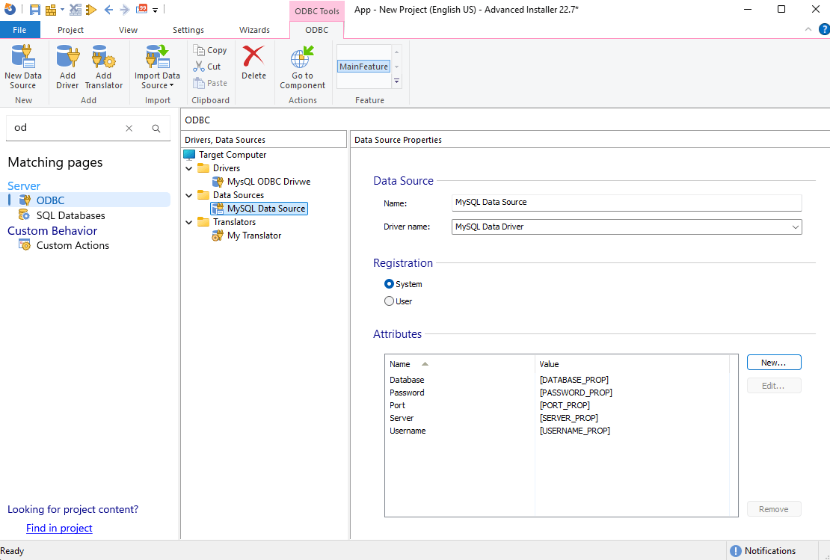Open the Driver name dropdown
Screen dimensions: 830x560
(x=795, y=227)
